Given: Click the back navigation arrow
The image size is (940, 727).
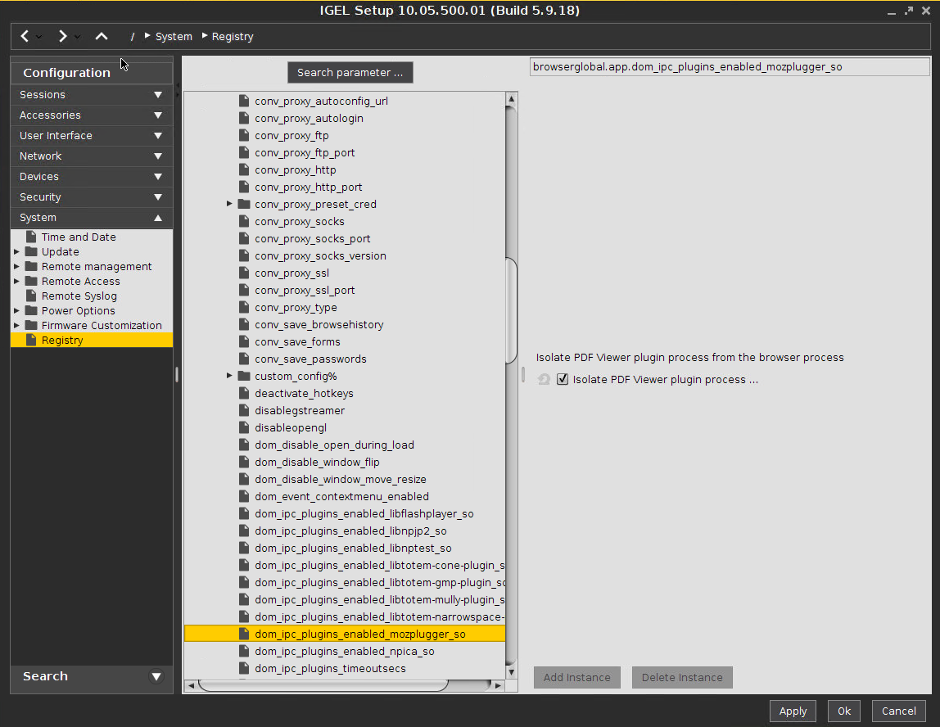Looking at the screenshot, I should pyautogui.click(x=25, y=36).
